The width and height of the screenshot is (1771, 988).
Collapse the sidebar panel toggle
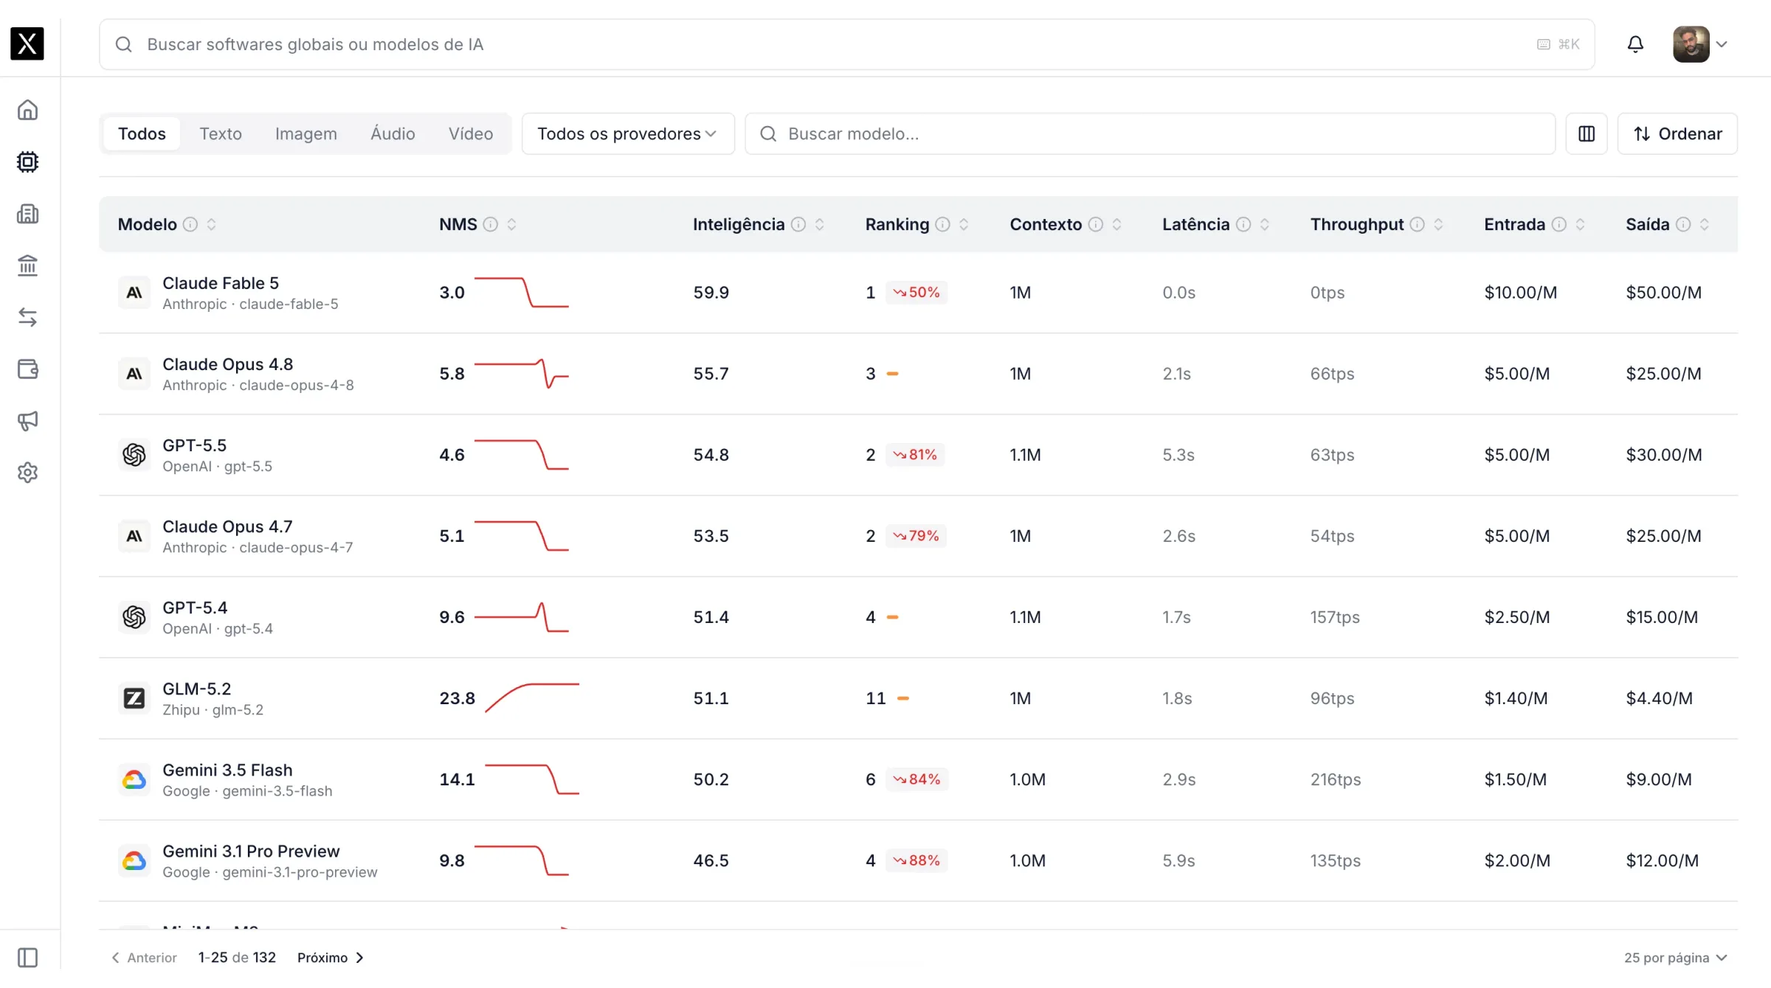click(x=27, y=958)
